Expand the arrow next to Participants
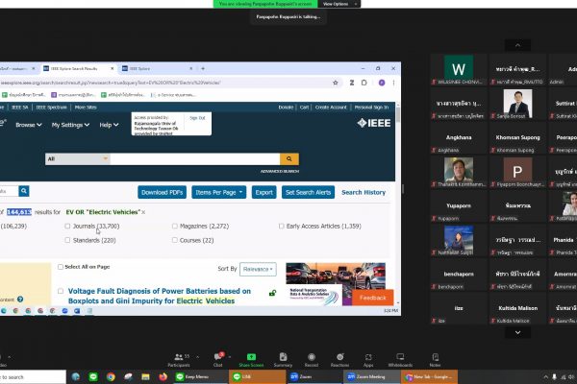Image resolution: width=577 pixels, height=384 pixels. point(197,357)
